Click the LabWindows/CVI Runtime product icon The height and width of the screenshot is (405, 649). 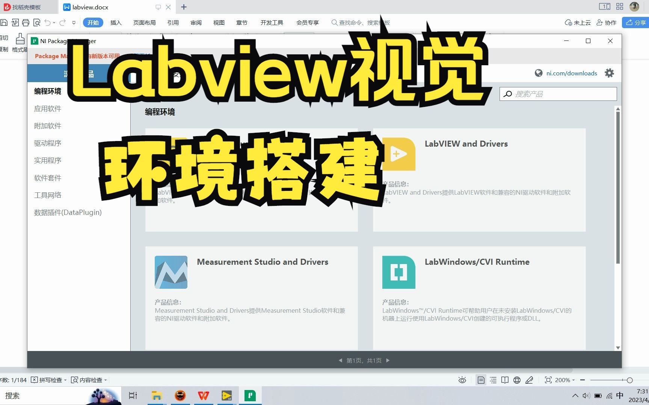398,272
